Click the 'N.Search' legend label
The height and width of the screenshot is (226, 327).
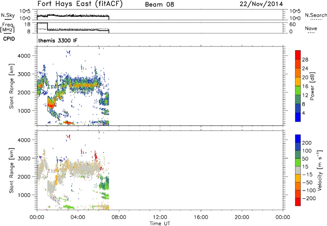click(316, 15)
